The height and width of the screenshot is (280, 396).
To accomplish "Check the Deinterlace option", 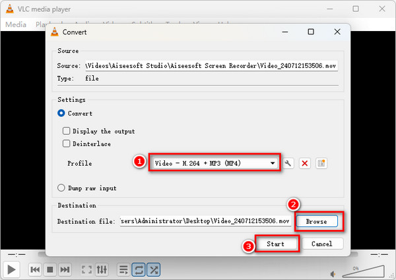I will (66, 143).
